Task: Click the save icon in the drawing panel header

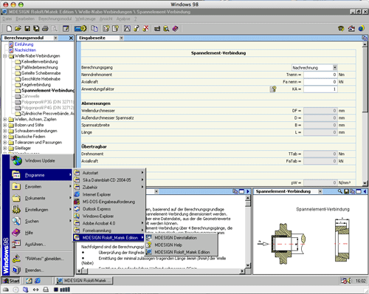Action: click(346, 191)
